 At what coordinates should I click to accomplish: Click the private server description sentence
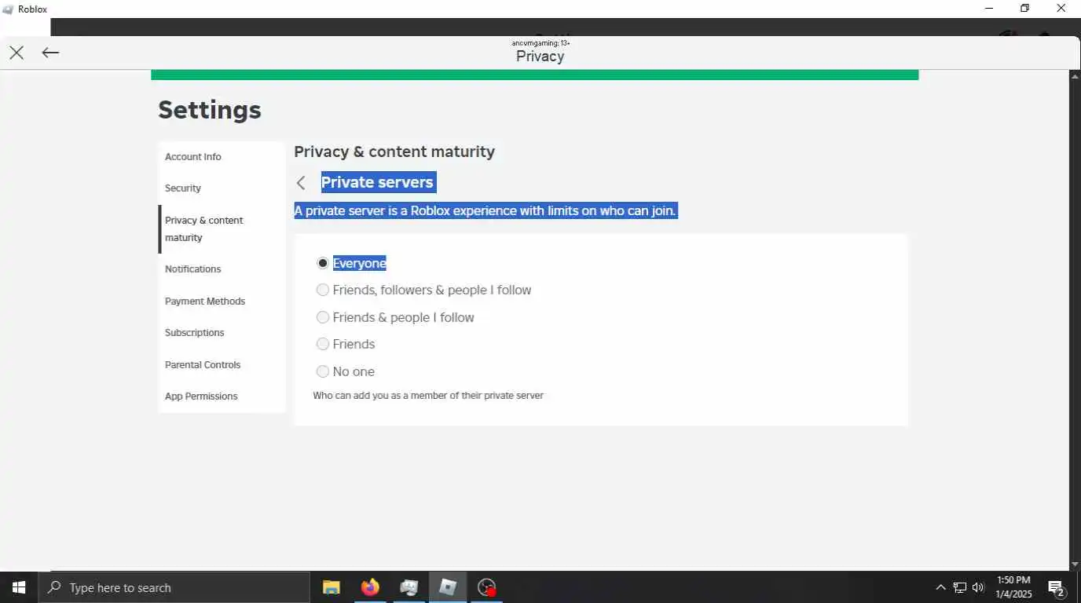coord(486,210)
